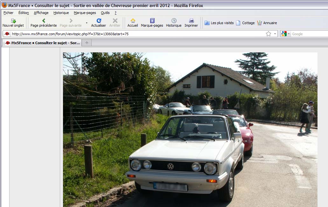Image resolution: width=328 pixels, height=207 pixels.
Task: Print the page with Imprimer
Action: (191, 23)
